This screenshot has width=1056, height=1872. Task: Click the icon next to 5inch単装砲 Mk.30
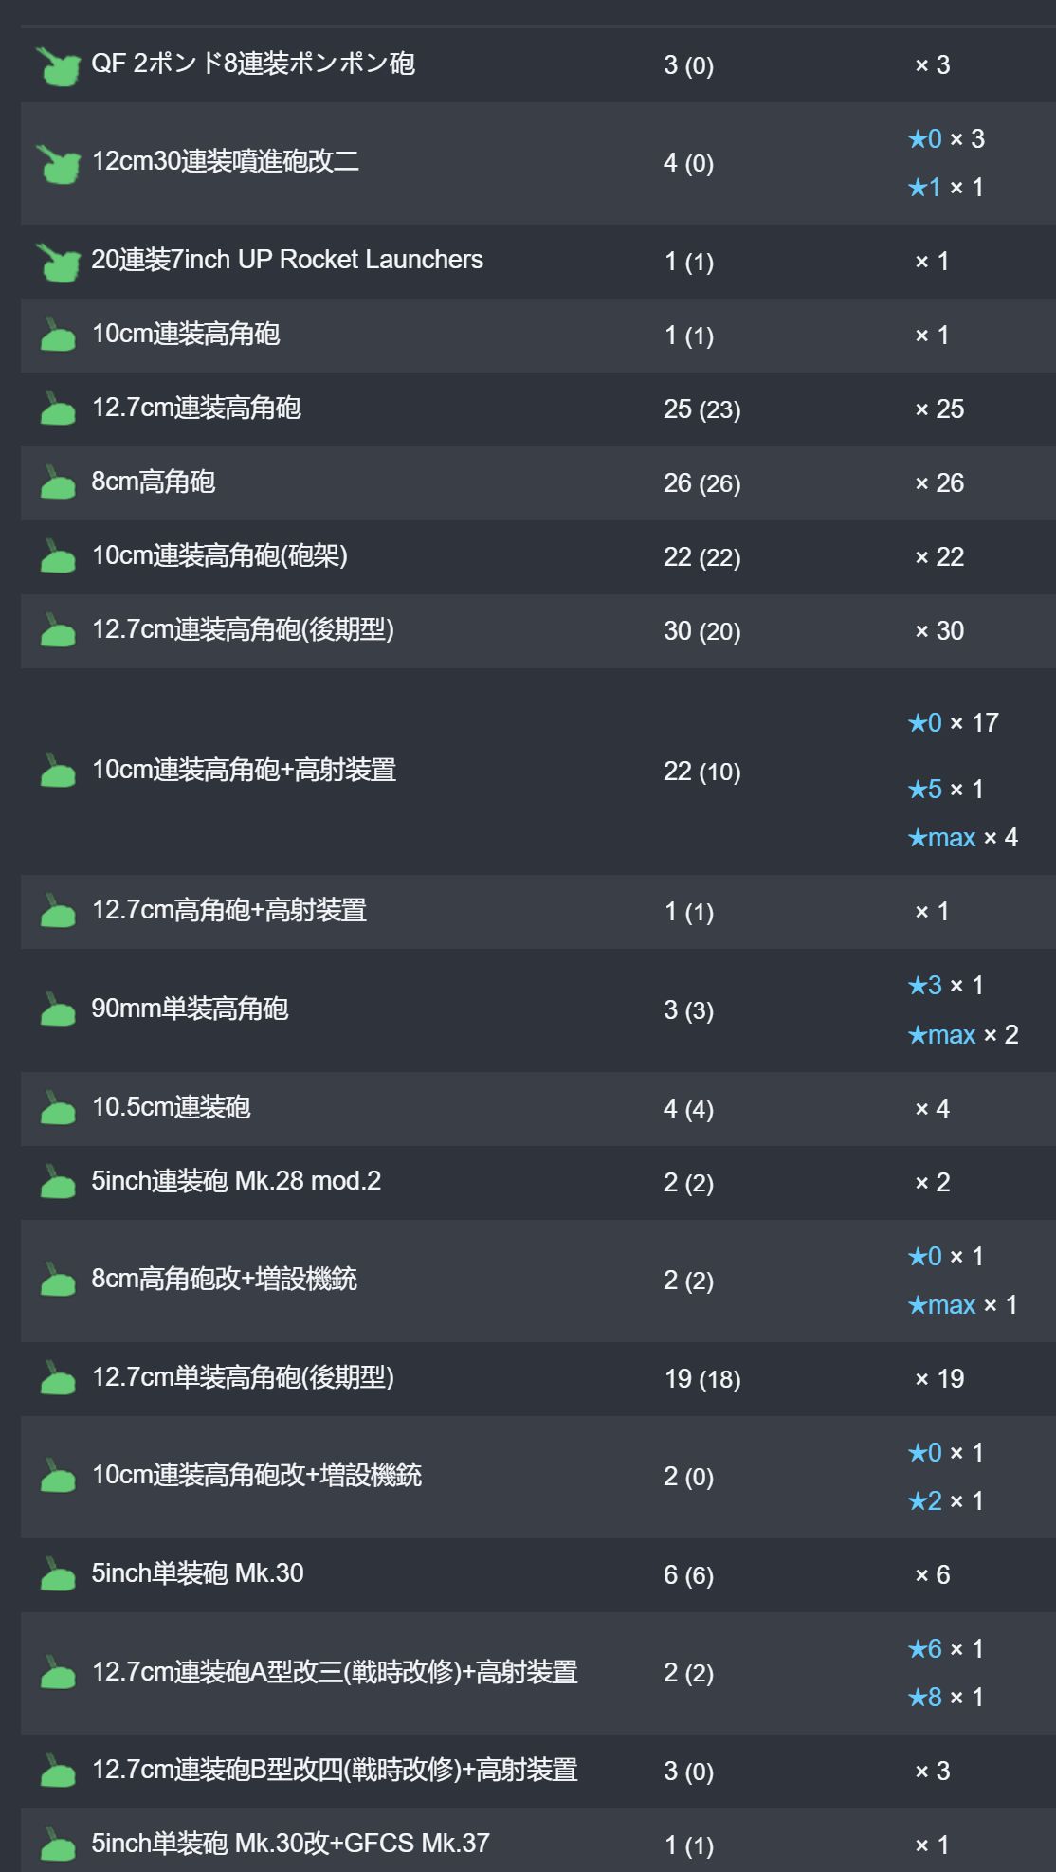click(x=58, y=1574)
